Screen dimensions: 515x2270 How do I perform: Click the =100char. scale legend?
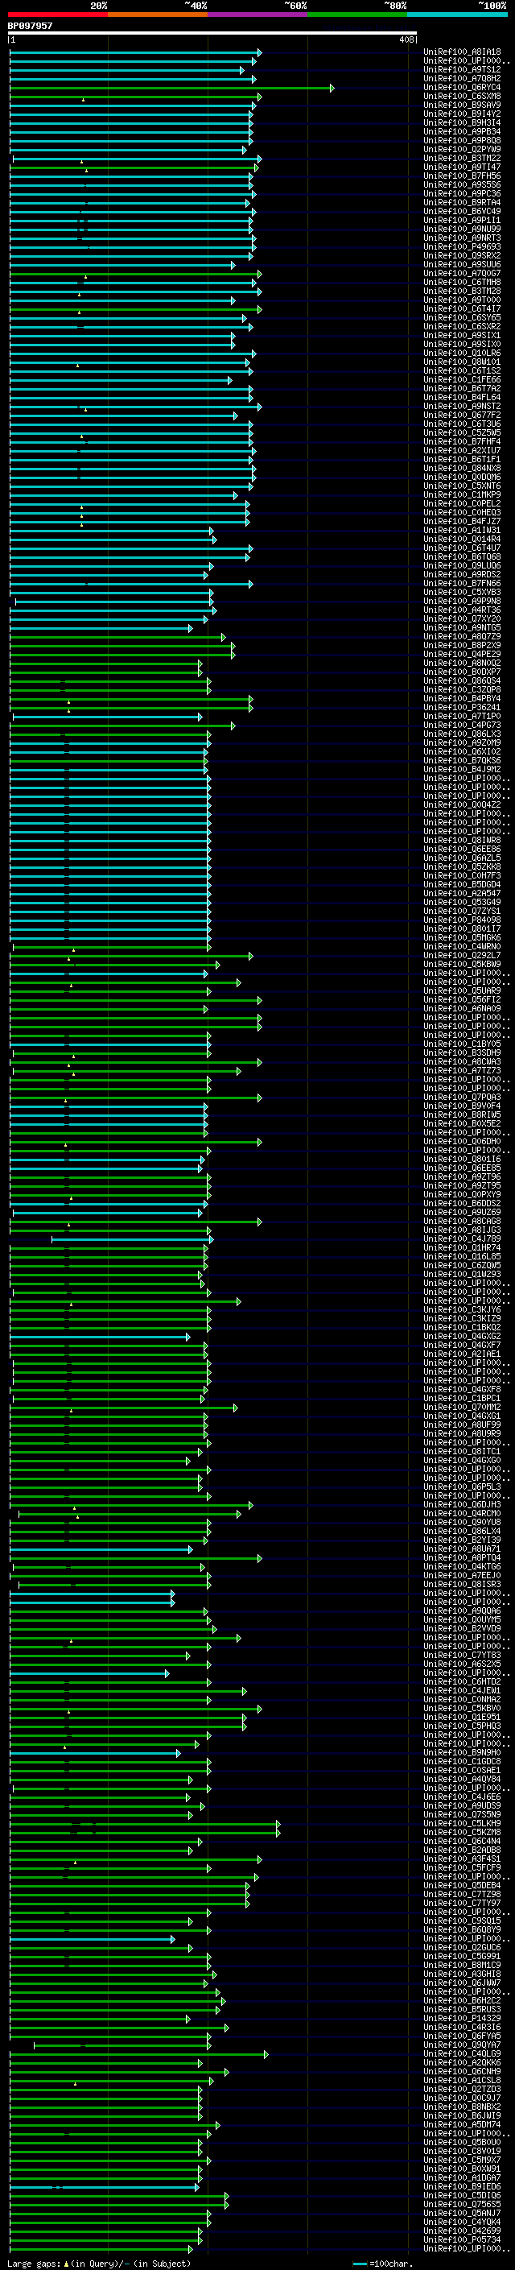click(382, 2263)
